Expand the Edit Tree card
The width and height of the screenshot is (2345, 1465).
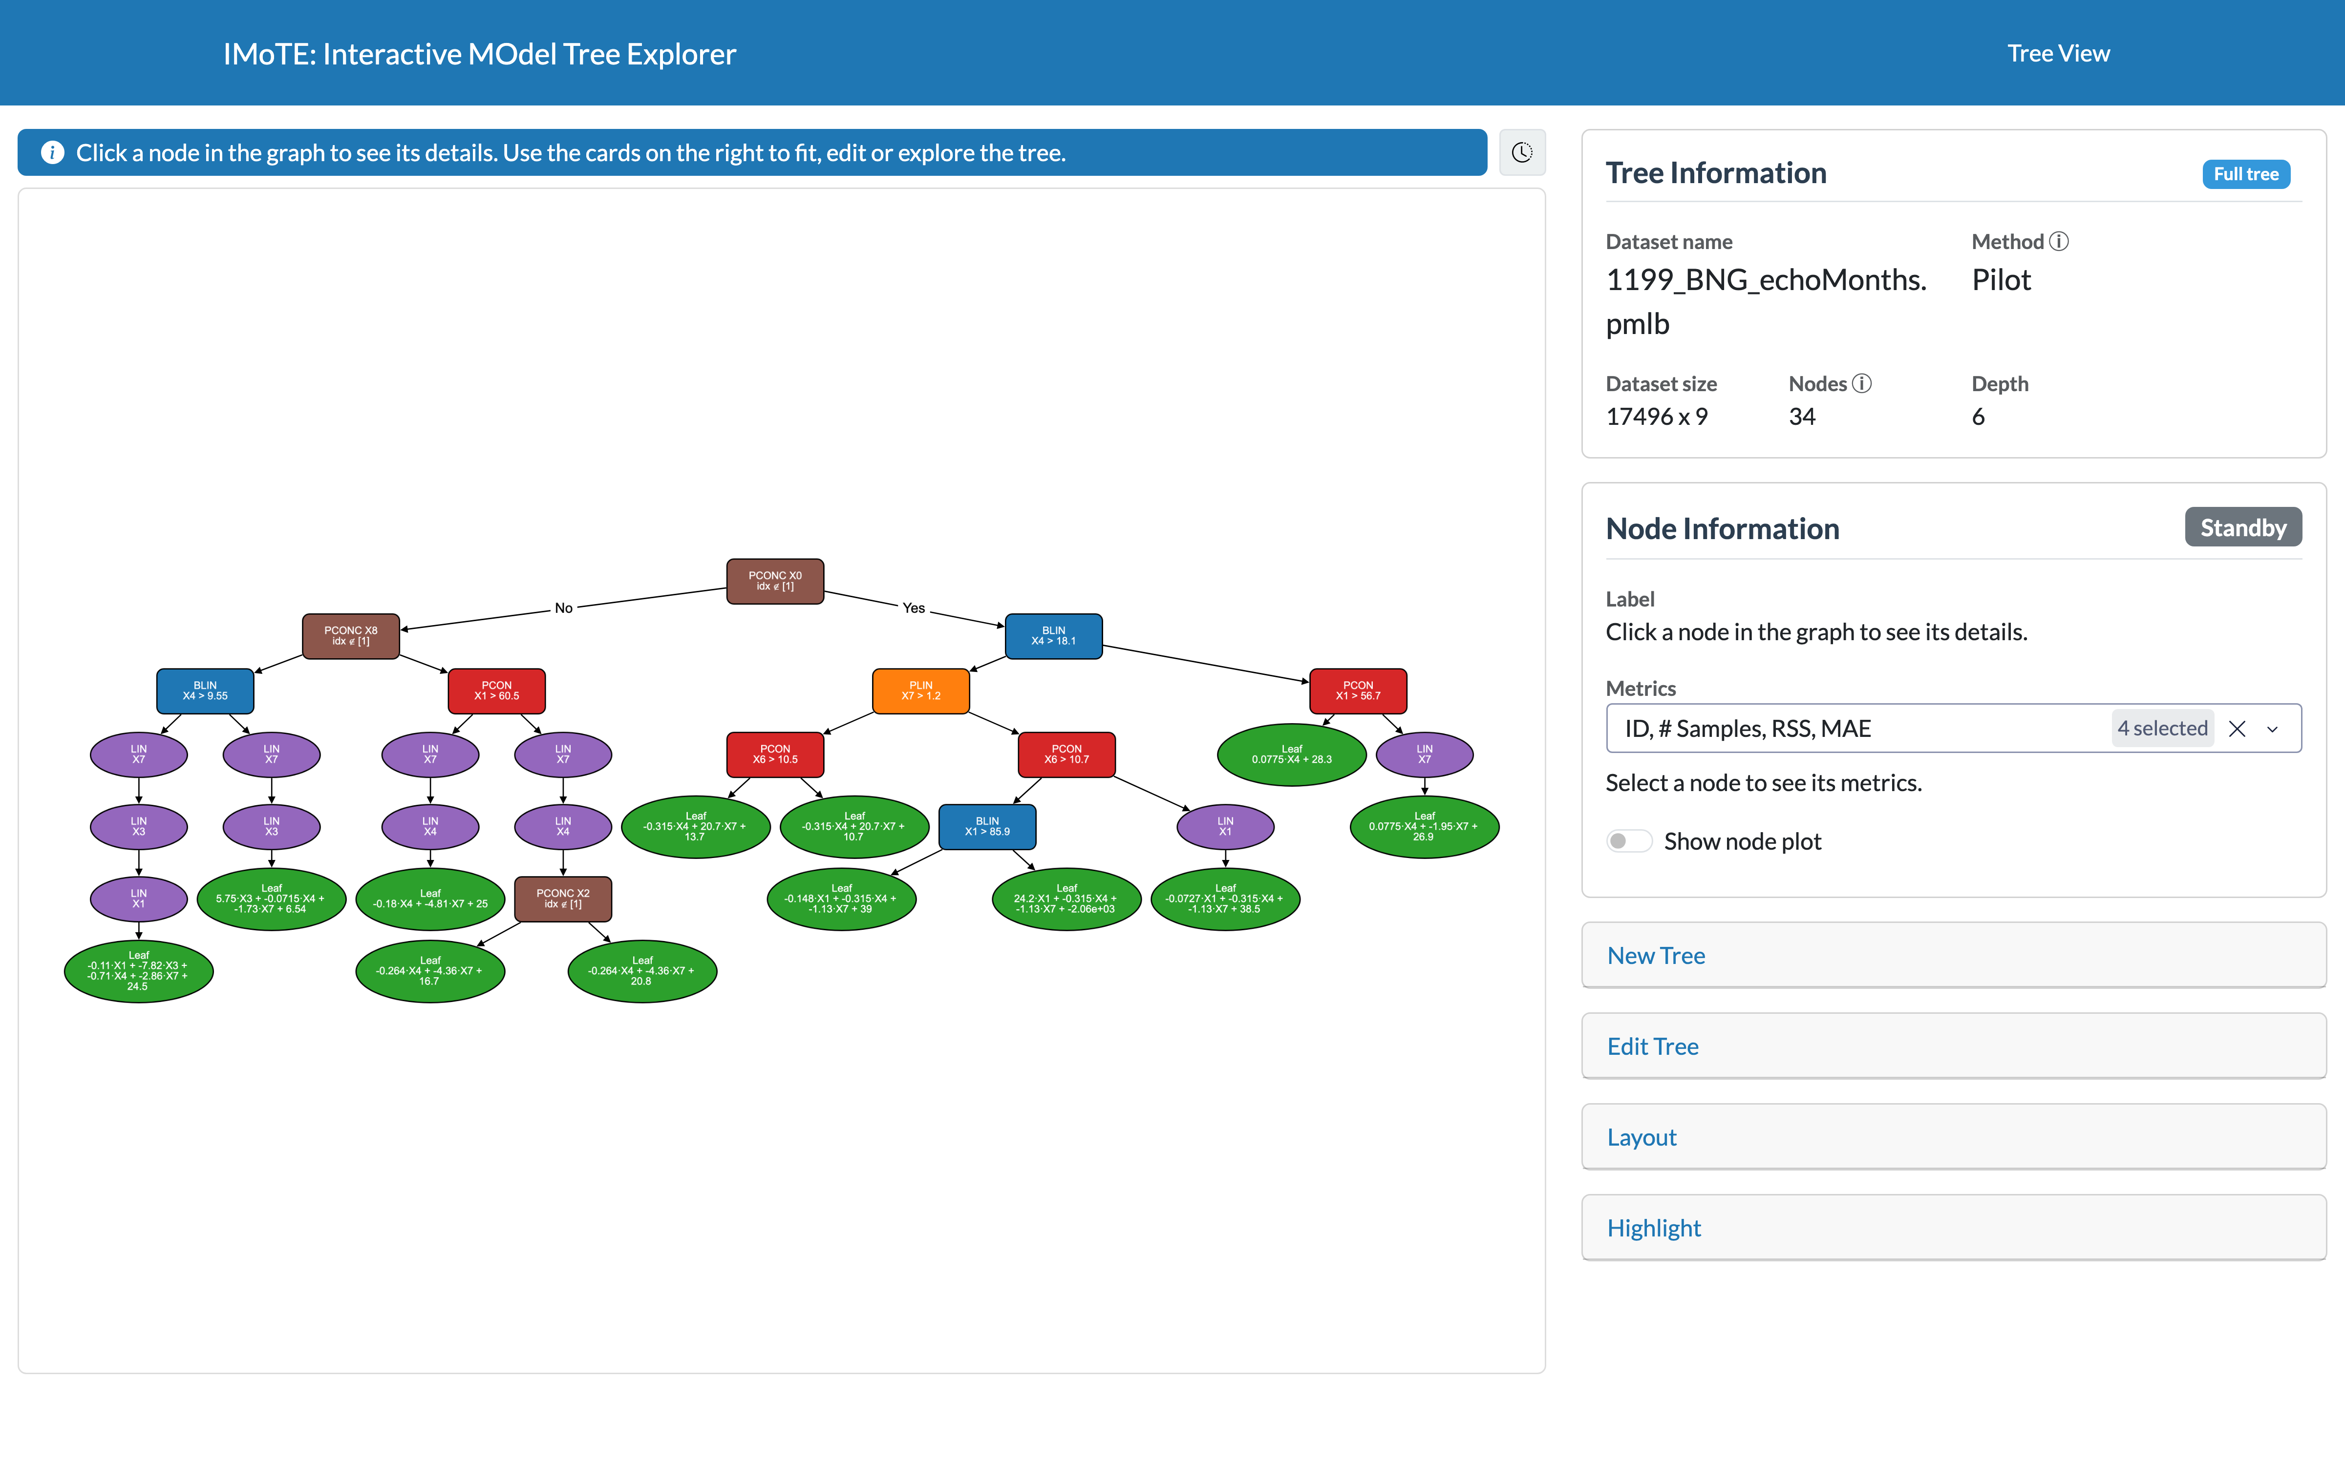pyautogui.click(x=1954, y=1046)
